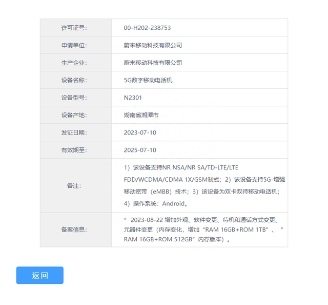Screen dimensions: 328x305
Task: Select device model N2301
Action: click(x=133, y=98)
